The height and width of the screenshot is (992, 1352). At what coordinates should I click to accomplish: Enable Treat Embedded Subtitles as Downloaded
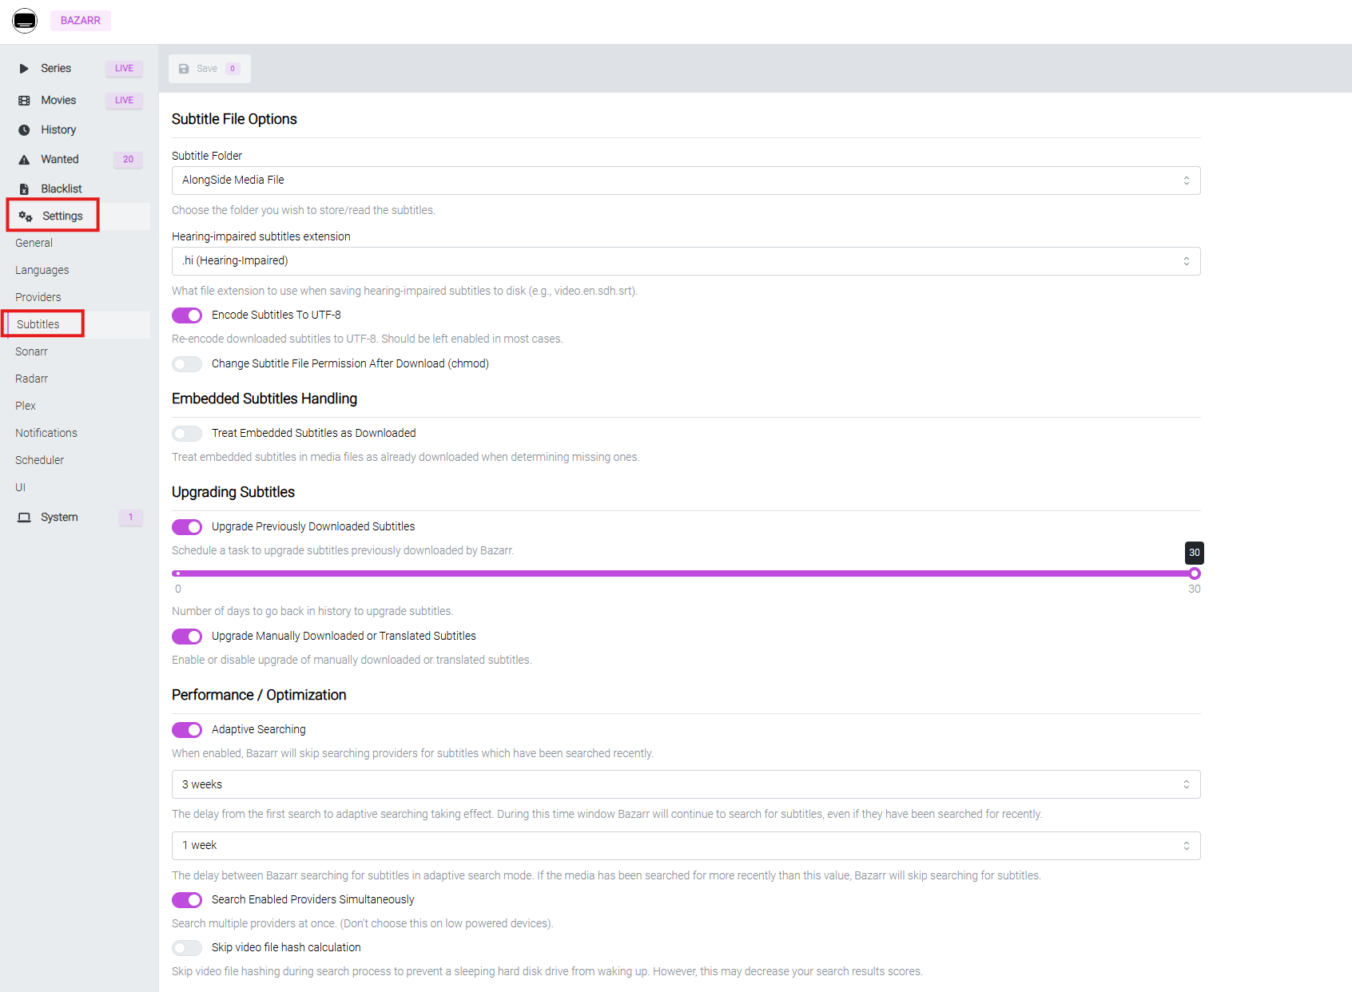click(x=187, y=434)
